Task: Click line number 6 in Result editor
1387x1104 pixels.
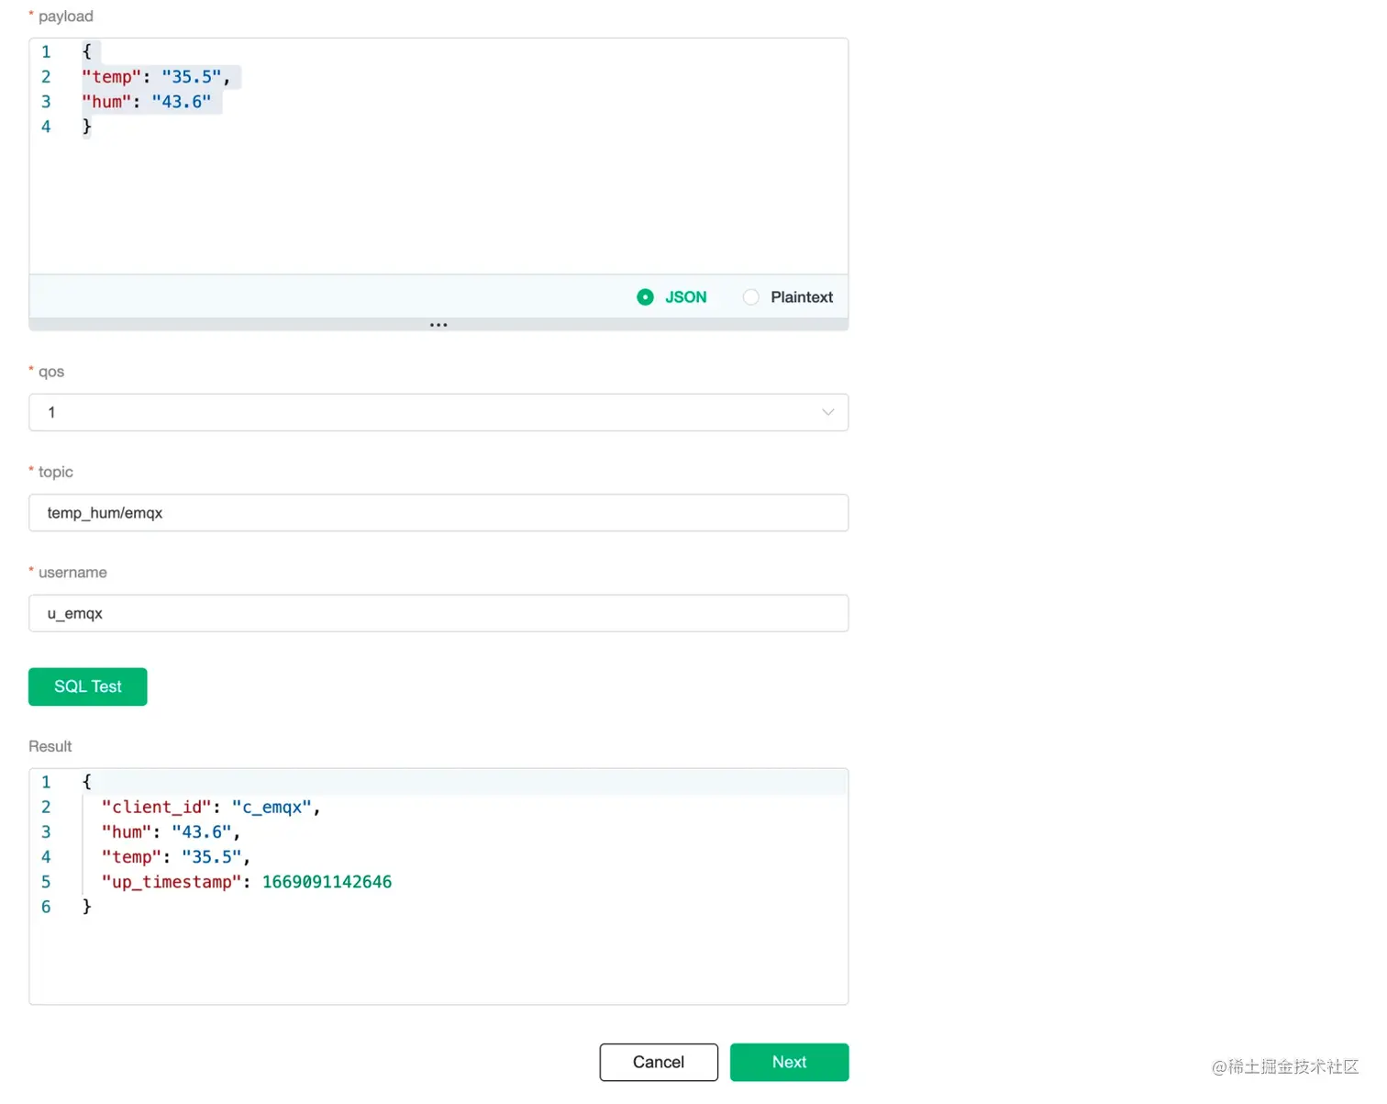Action: point(46,907)
